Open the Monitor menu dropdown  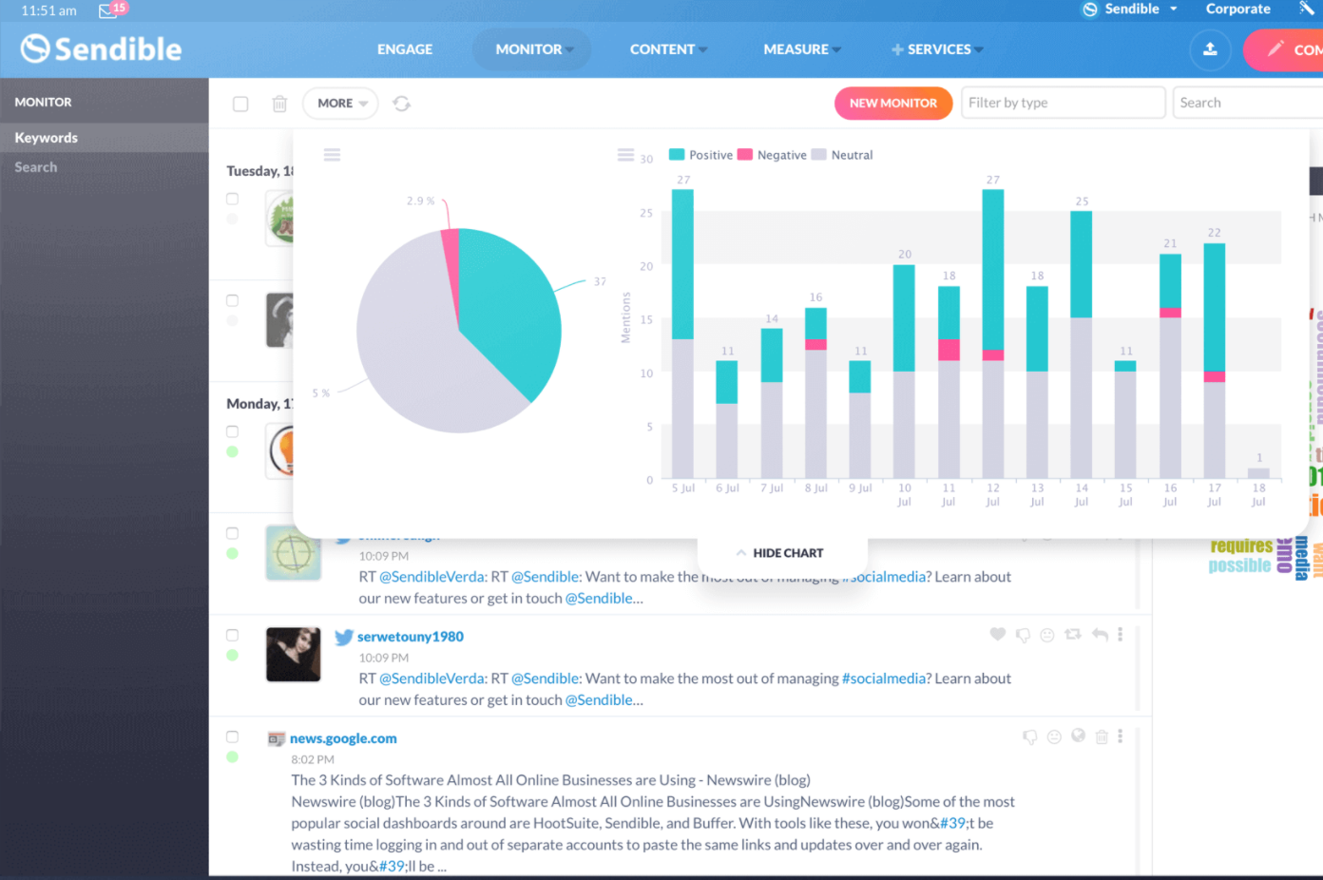click(531, 49)
